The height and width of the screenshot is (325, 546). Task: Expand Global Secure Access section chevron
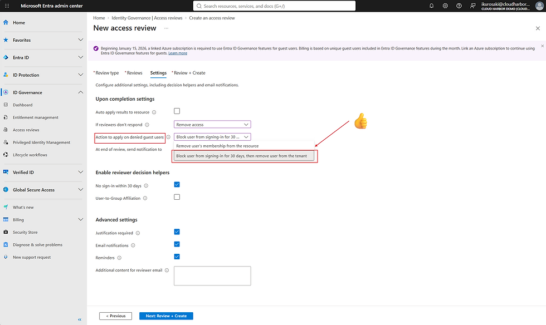(x=80, y=190)
